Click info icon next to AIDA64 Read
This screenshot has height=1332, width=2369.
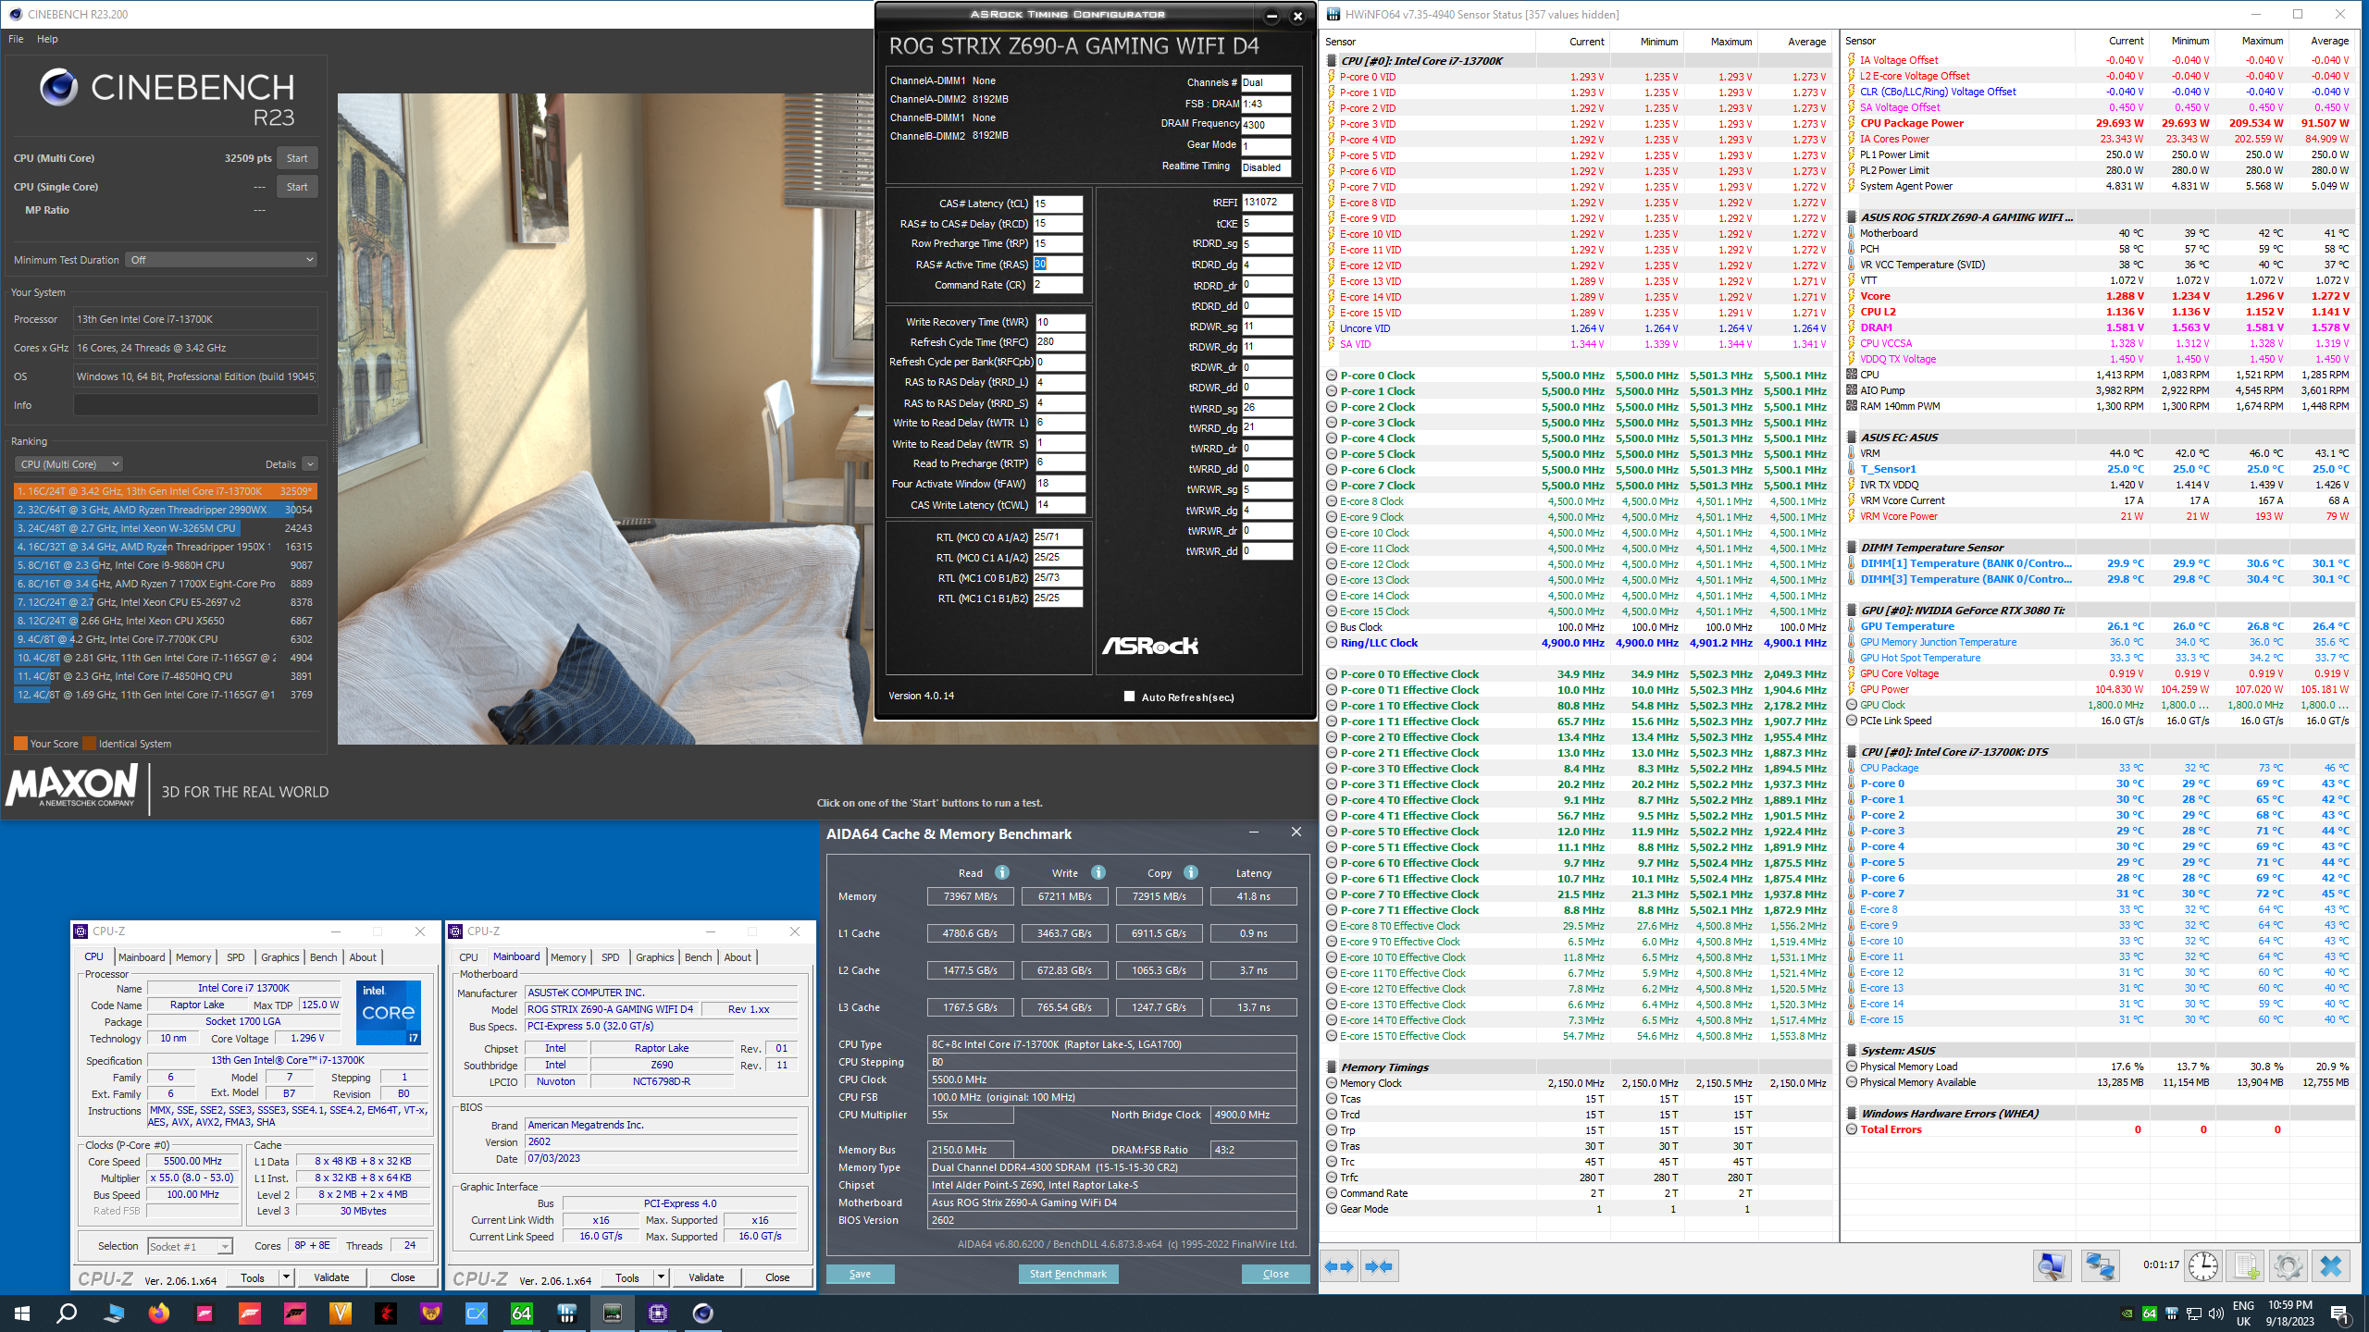tap(1002, 872)
